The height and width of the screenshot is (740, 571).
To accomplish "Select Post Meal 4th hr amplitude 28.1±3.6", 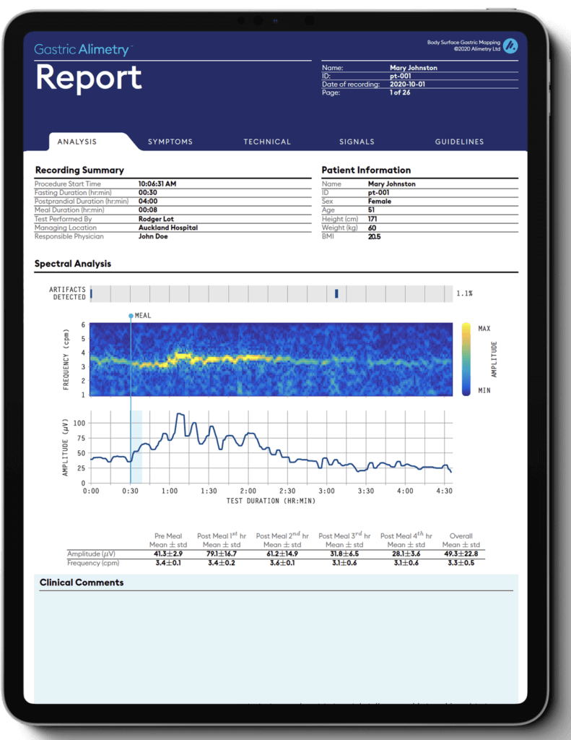I will click(406, 554).
